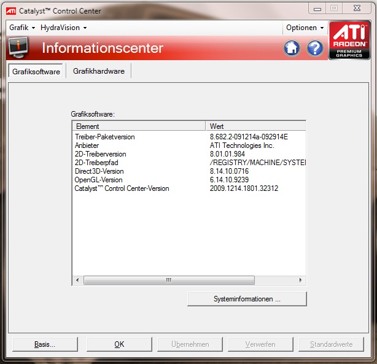Click the Systeminformationen button

(247, 299)
